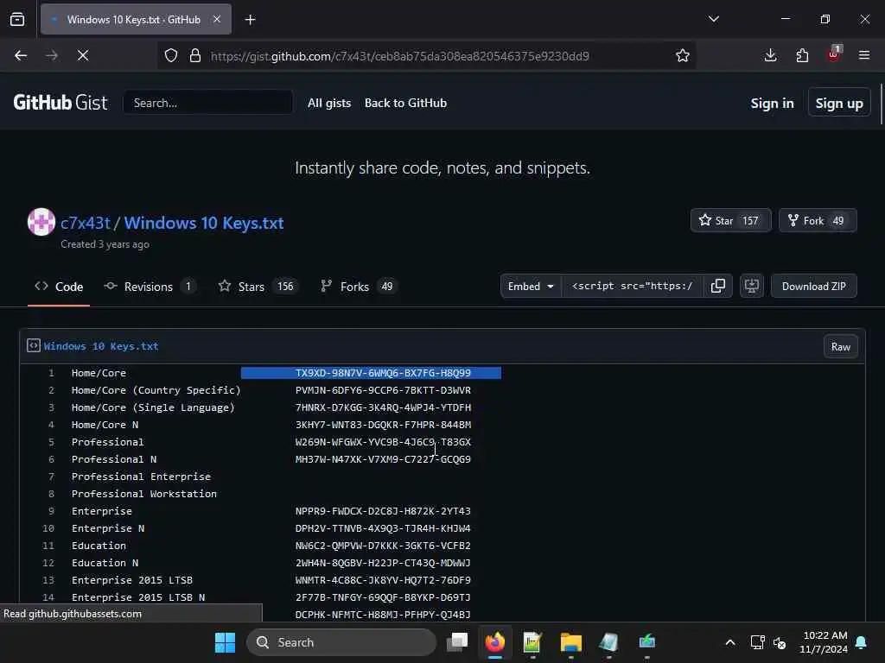Show site security padlock info
This screenshot has height=663, width=885.
coord(195,55)
